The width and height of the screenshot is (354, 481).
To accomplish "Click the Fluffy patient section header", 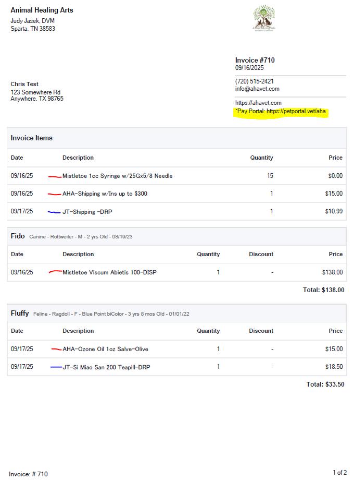I will click(20, 313).
